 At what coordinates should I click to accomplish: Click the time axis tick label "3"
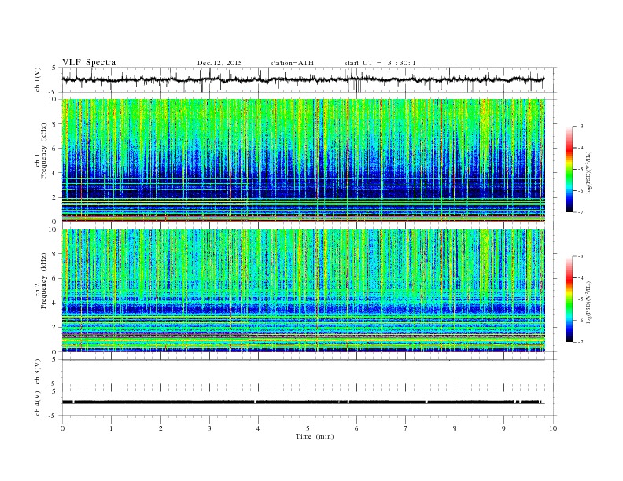pos(209,428)
